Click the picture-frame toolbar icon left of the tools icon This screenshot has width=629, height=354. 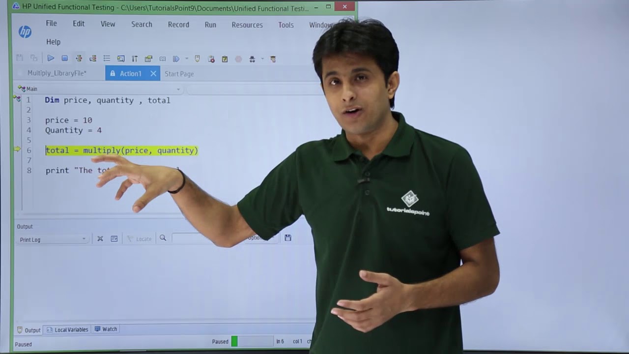(120, 59)
